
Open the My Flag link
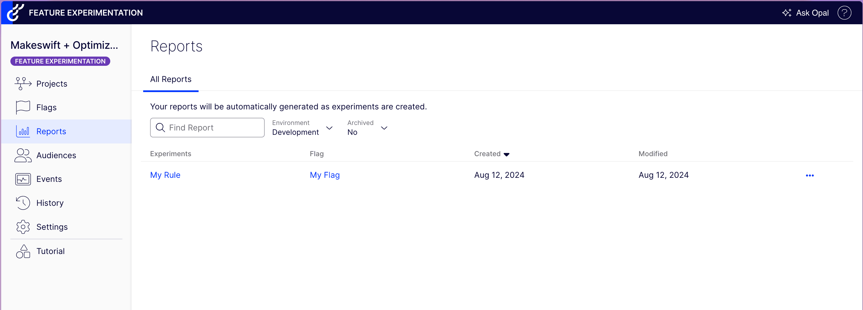point(324,175)
